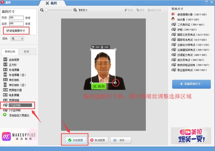Select 单反相机（竖）ratio icon
This screenshot has height=151, width=215.
click(x=5, y=85)
